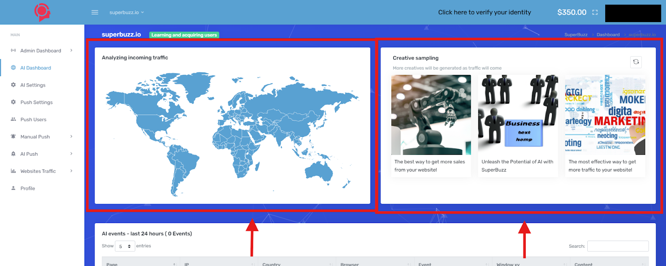This screenshot has height=266, width=666.
Task: Expand the Admin Dashboard chevron
Action: (x=72, y=50)
